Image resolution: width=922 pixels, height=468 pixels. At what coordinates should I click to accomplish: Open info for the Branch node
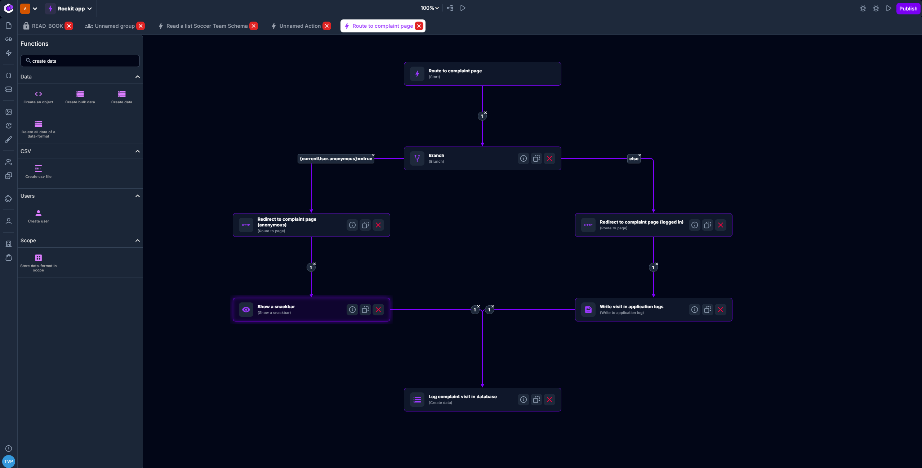(523, 158)
